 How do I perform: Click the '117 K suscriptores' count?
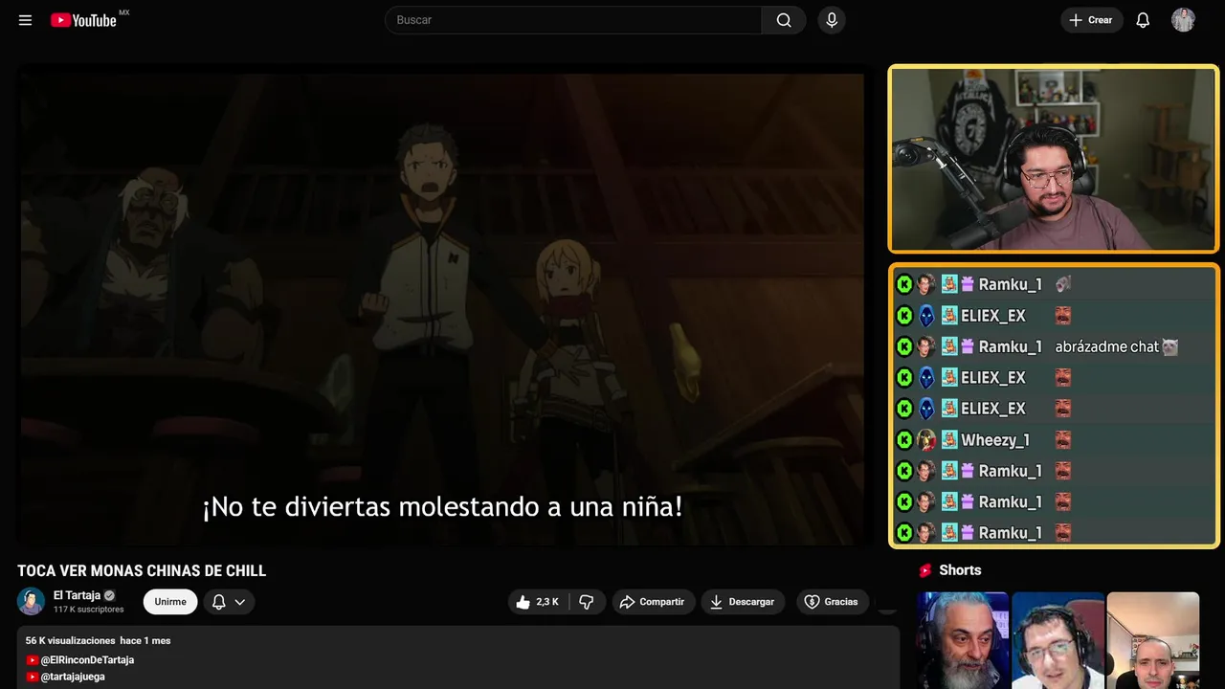pos(89,610)
